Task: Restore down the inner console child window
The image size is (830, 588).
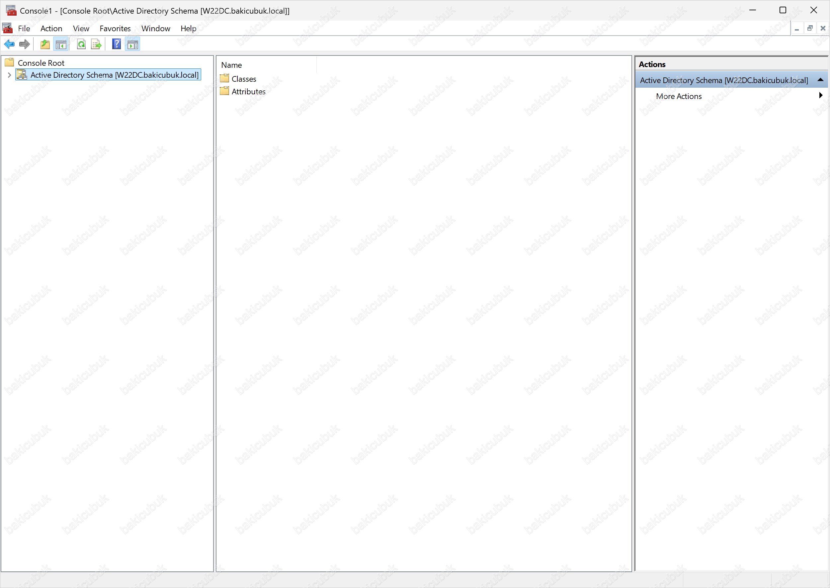Action: 810,28
